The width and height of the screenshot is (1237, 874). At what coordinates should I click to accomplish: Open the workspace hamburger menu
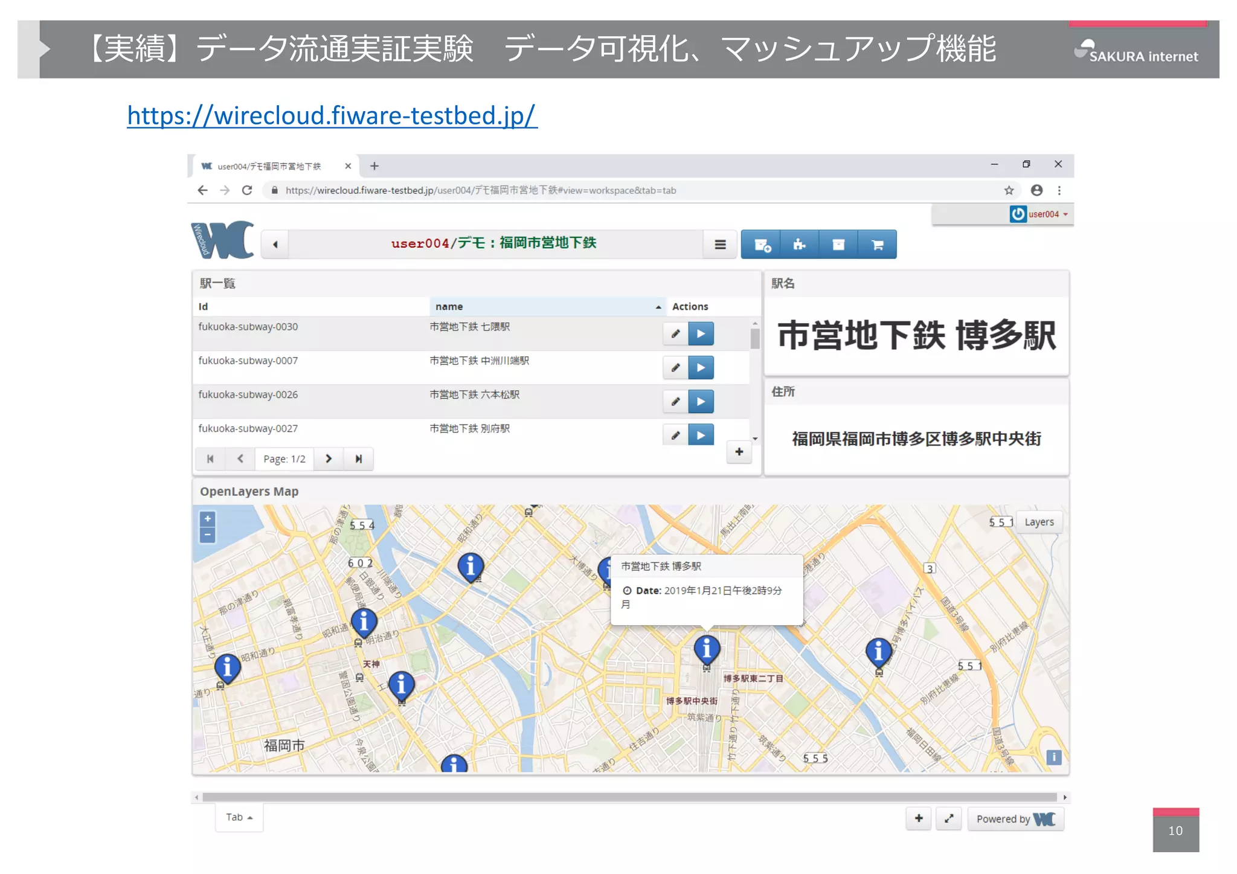[720, 245]
